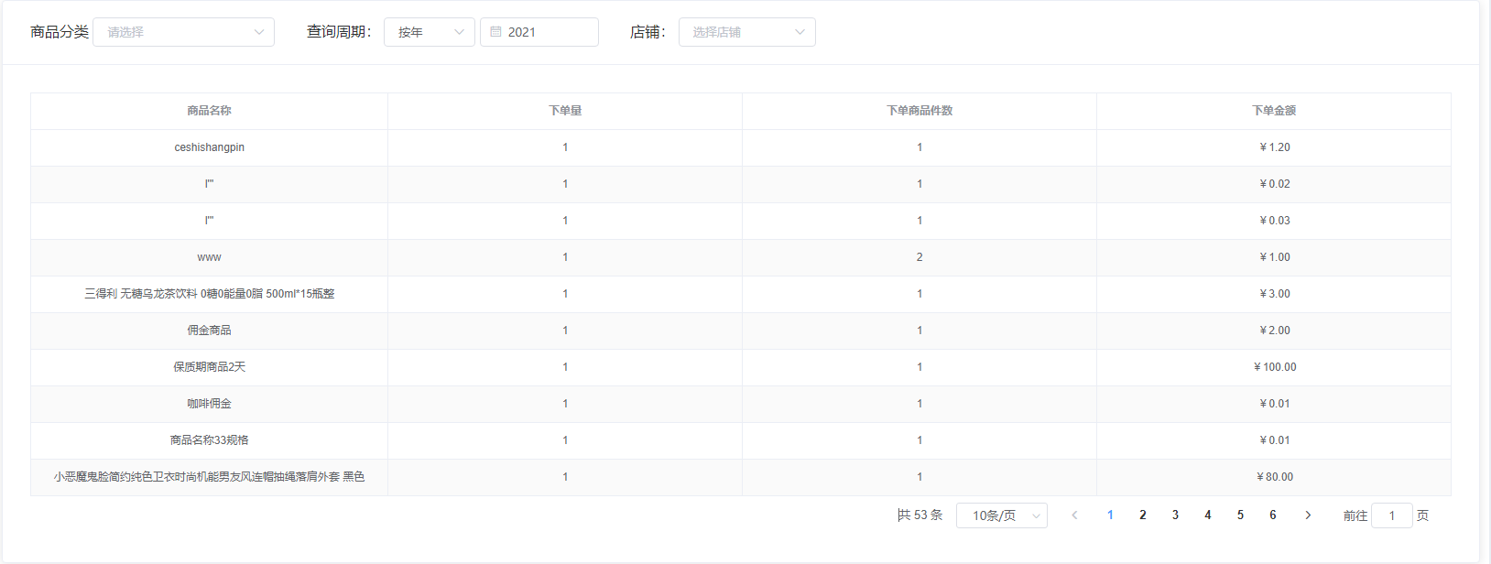
Task: Open the 按年 query period dropdown
Action: 430,32
